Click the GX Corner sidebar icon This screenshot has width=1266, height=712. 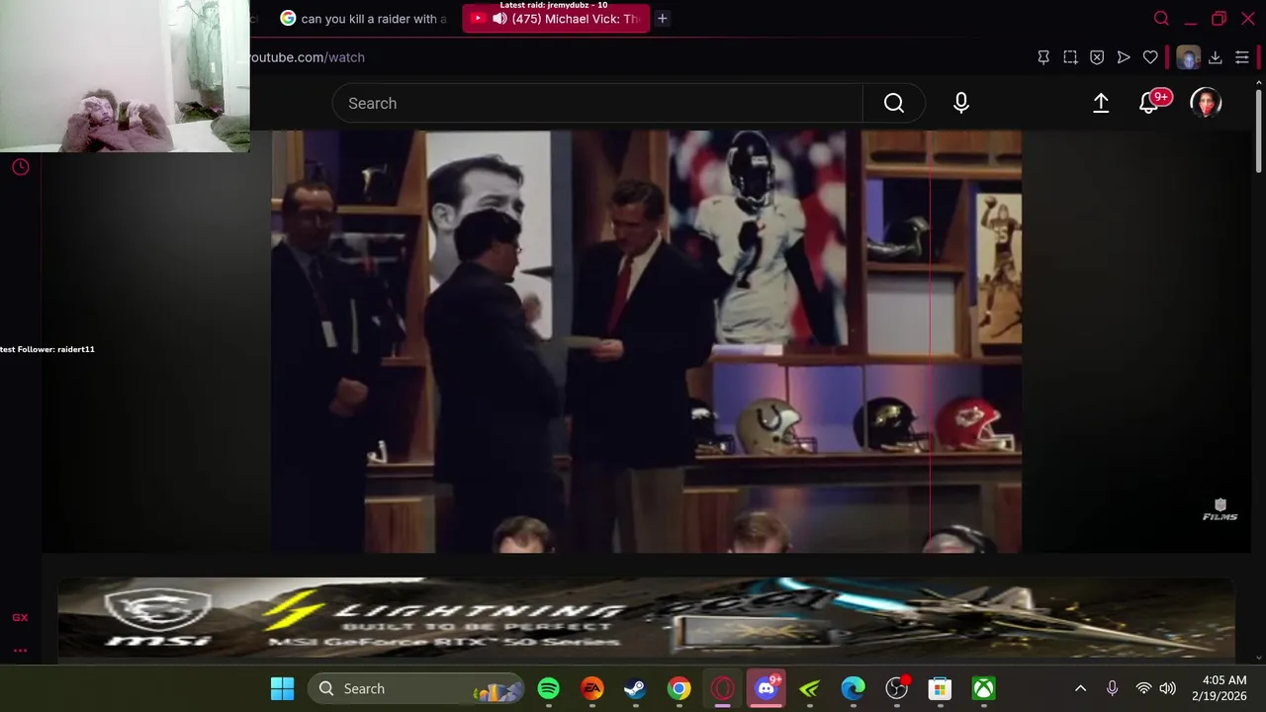pos(20,617)
